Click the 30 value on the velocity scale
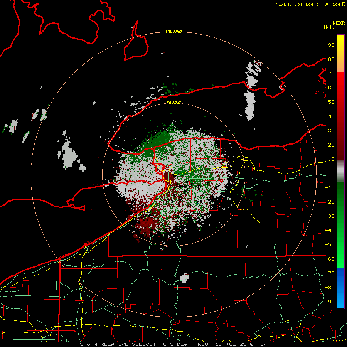The height and width of the screenshot is (347, 347). [x=331, y=131]
